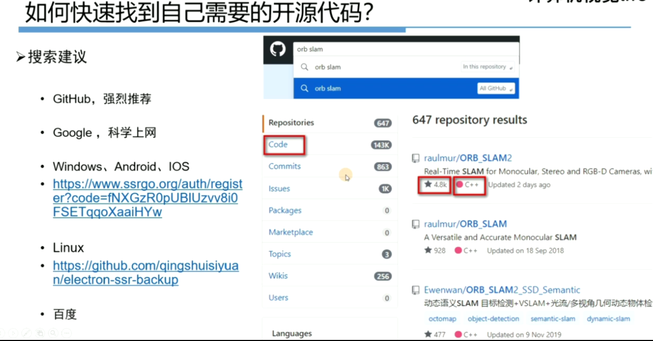
Task: Click the '百度' bullet text
Action: pos(65,314)
